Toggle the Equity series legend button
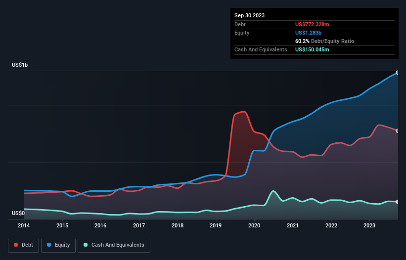Viewport: 406px width, 260px height. tap(58, 245)
